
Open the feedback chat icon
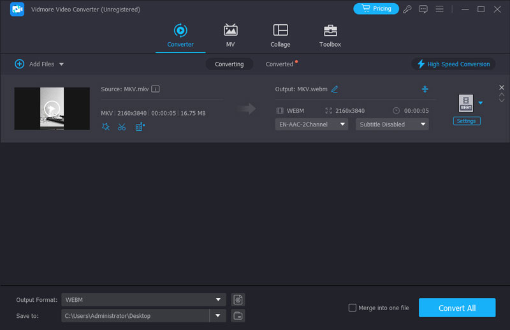424,9
